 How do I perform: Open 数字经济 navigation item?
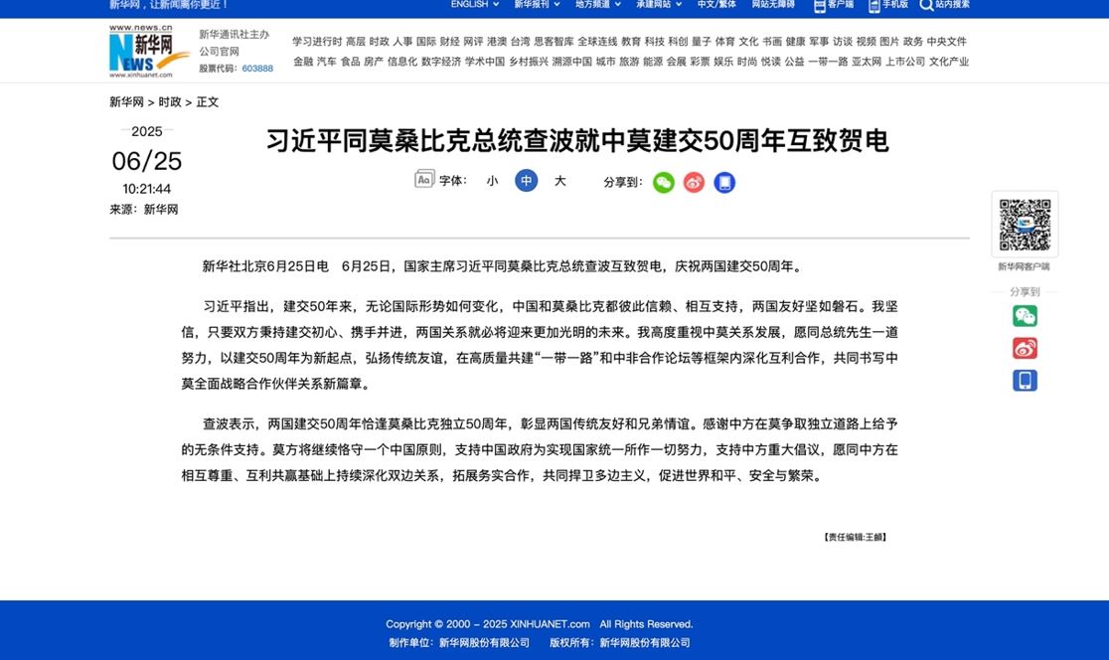tap(441, 62)
